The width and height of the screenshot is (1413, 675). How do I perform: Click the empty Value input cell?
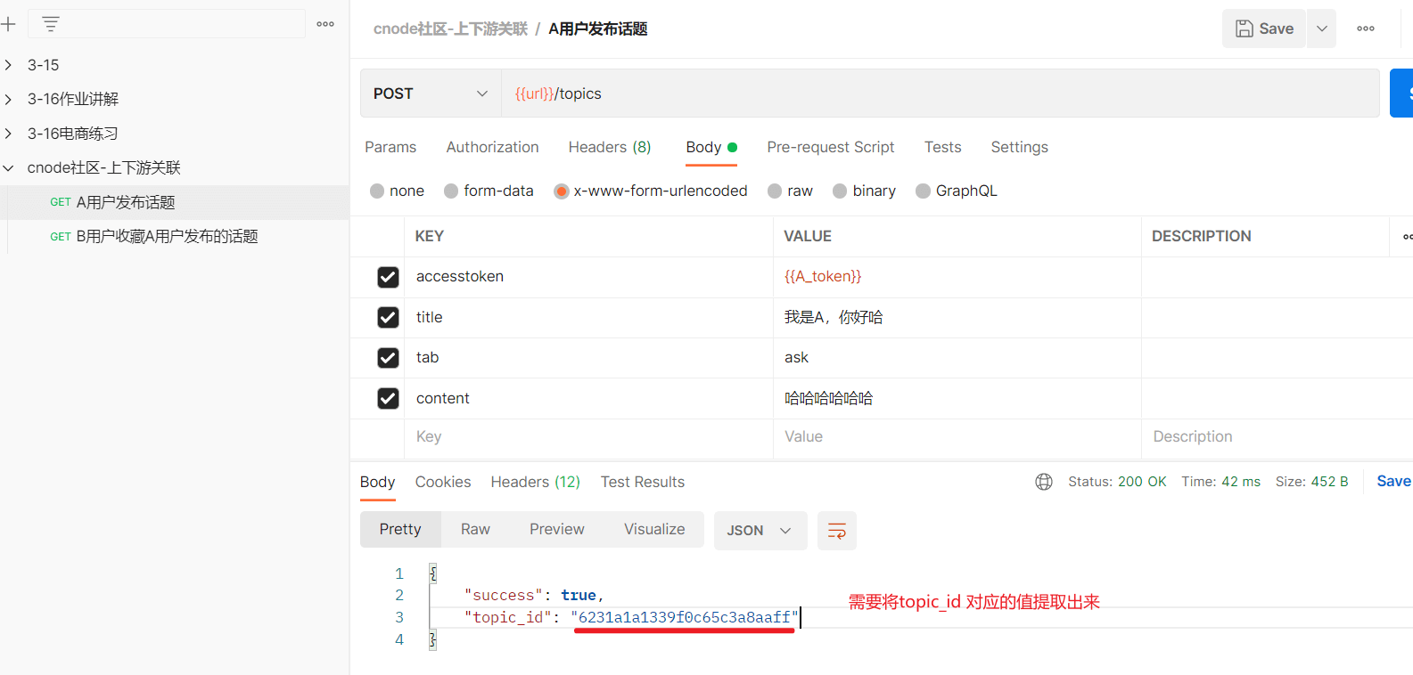pyautogui.click(x=957, y=436)
